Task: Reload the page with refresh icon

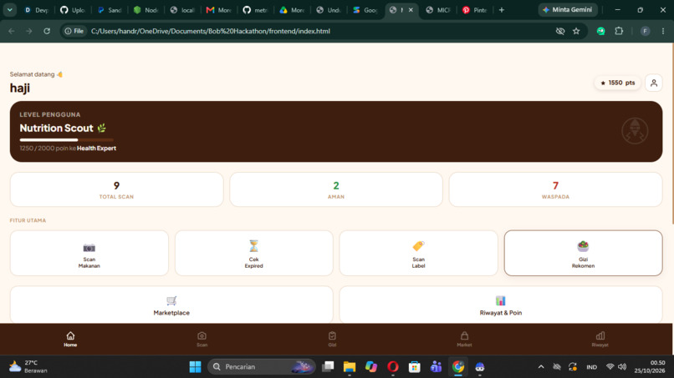Action: click(x=47, y=31)
